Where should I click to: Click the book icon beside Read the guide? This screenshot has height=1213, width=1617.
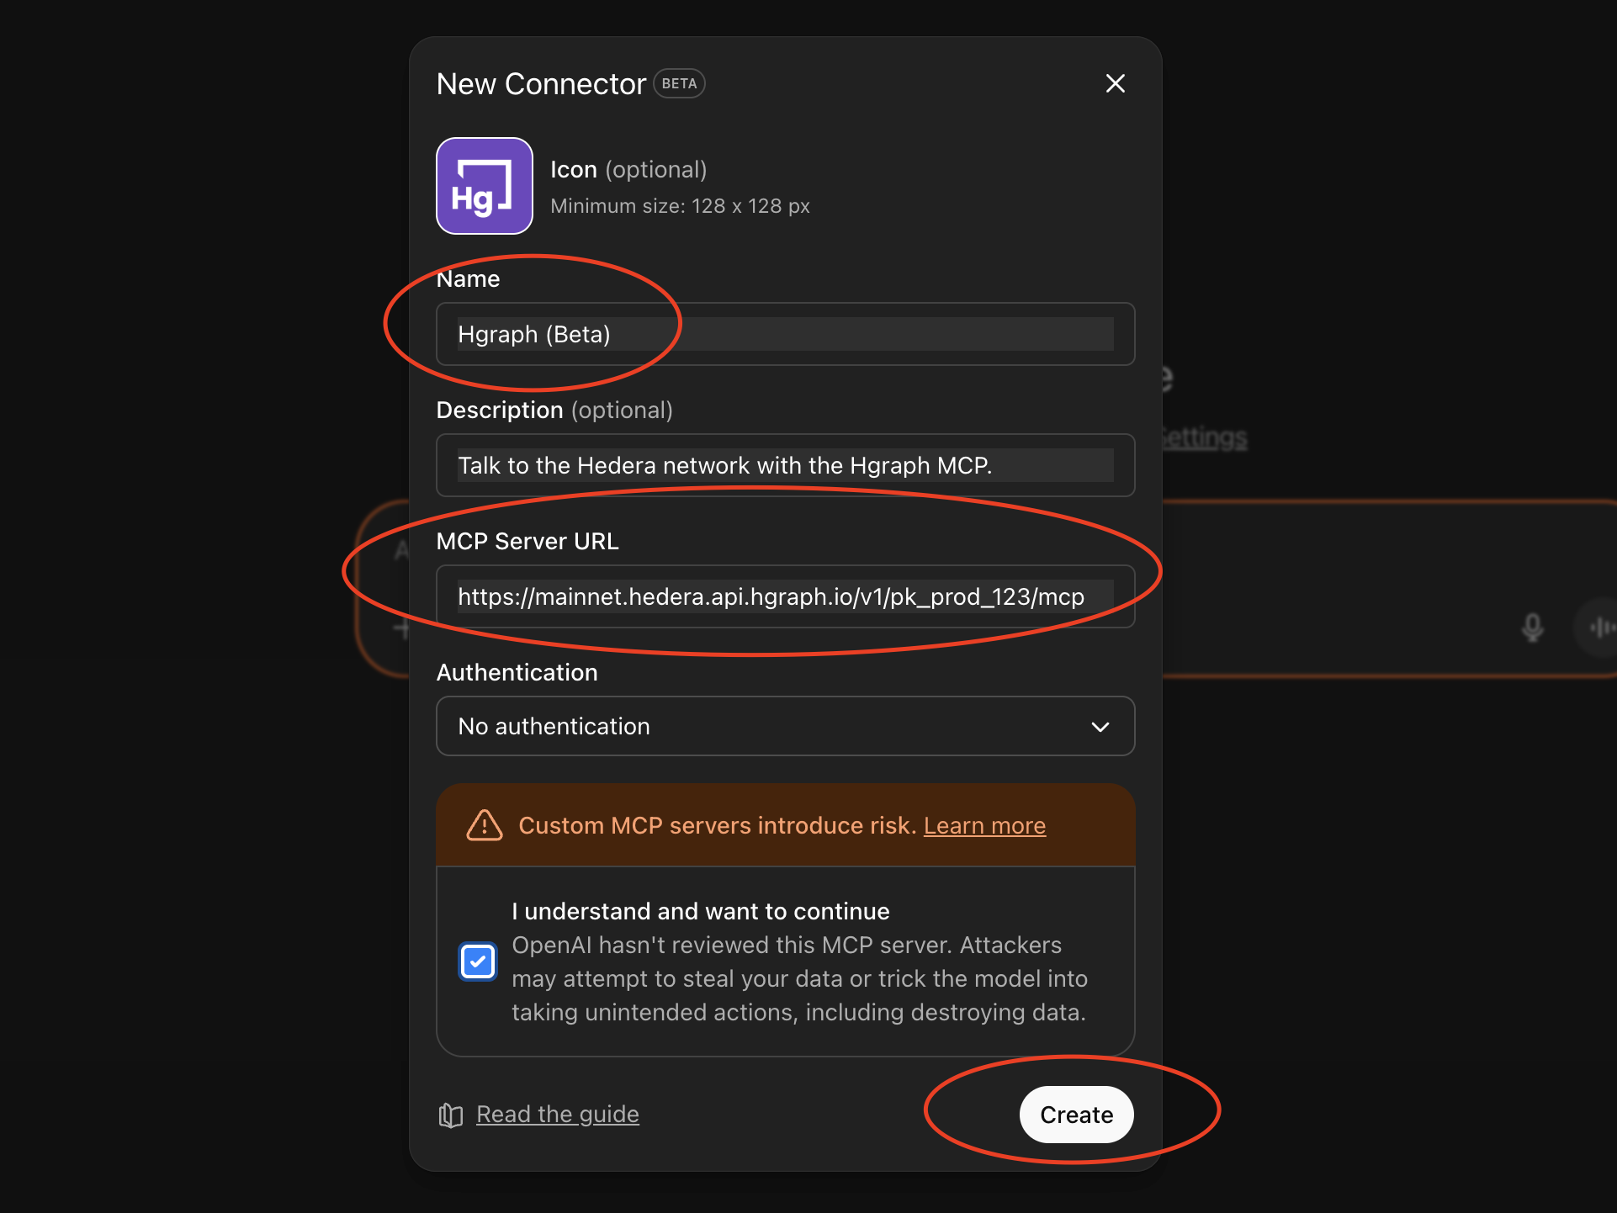click(x=449, y=1114)
